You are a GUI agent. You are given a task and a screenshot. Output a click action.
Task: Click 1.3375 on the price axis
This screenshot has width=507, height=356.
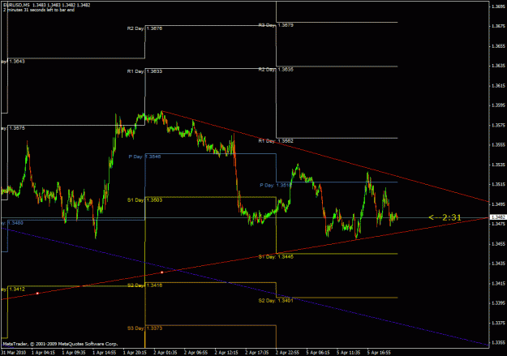pos(498,323)
